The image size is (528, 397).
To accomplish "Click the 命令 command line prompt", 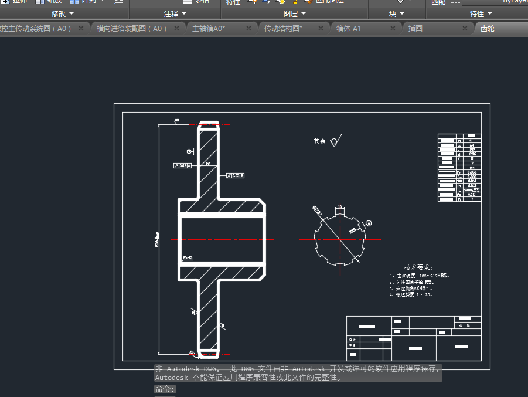I will pyautogui.click(x=165, y=389).
